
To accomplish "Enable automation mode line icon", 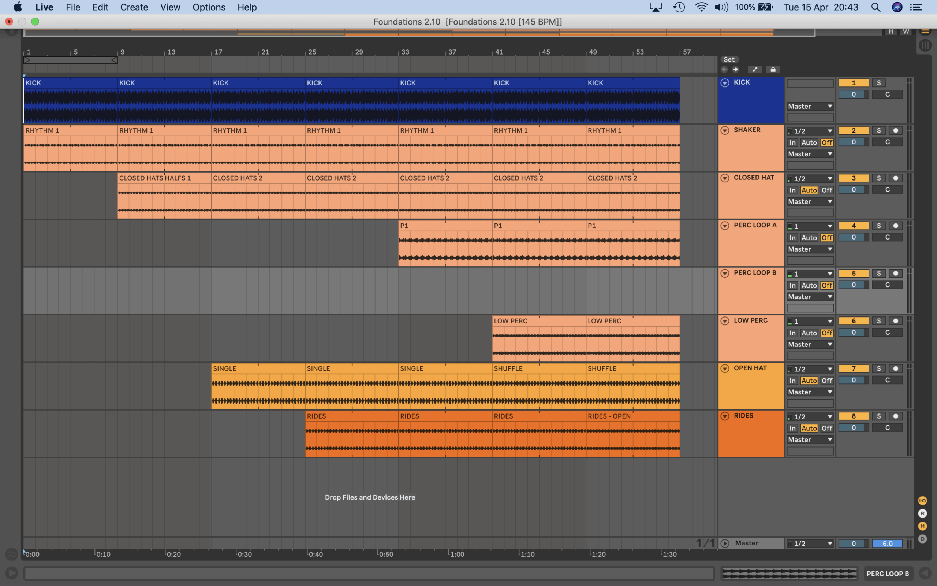I will click(754, 70).
